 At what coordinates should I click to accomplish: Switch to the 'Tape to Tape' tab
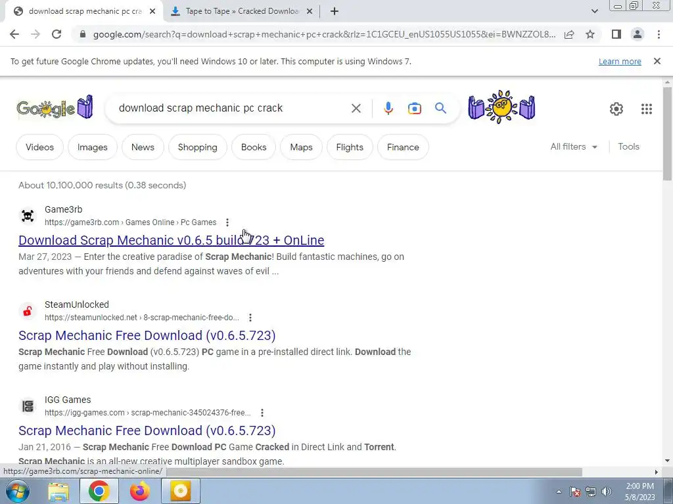coord(243,12)
